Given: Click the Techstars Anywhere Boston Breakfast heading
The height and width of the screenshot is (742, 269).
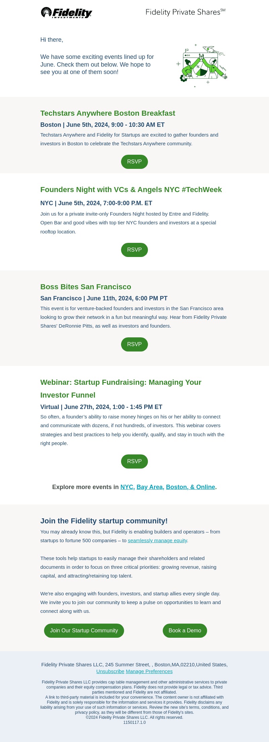Looking at the screenshot, I should coord(108,113).
